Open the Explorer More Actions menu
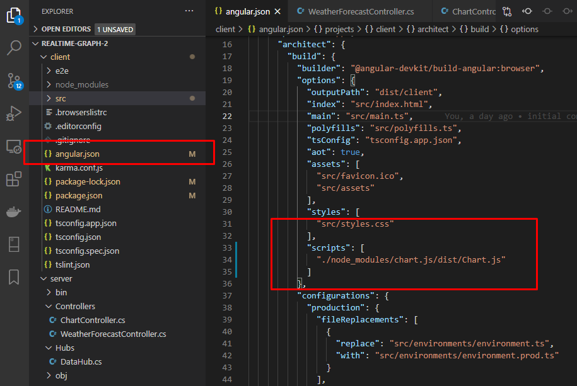The height and width of the screenshot is (386, 577). [x=189, y=10]
